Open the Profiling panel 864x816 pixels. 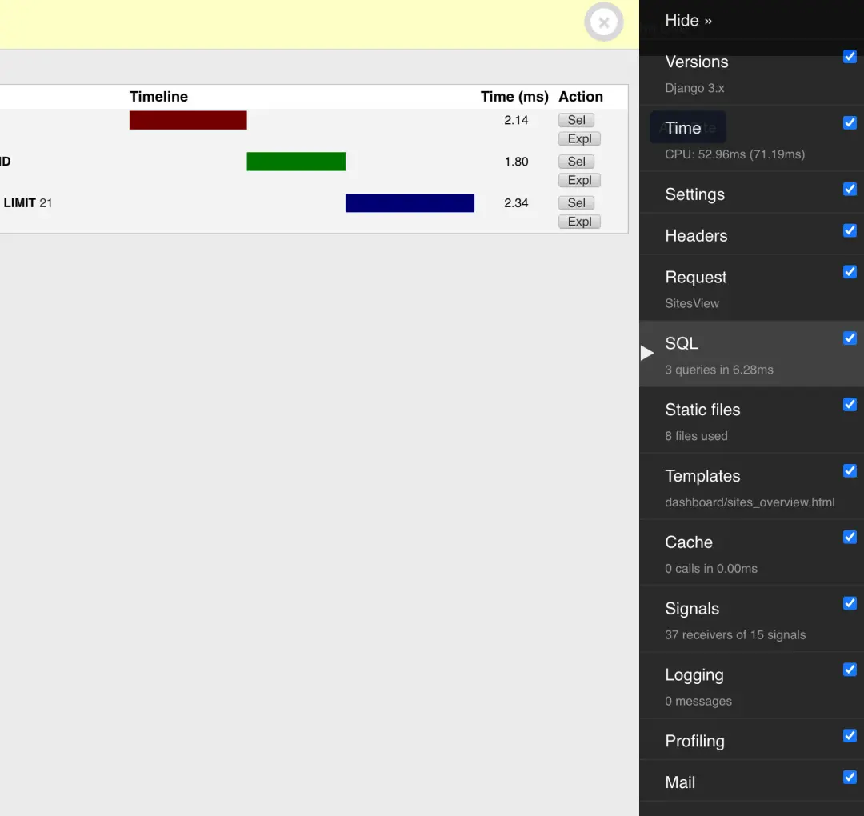pos(695,741)
